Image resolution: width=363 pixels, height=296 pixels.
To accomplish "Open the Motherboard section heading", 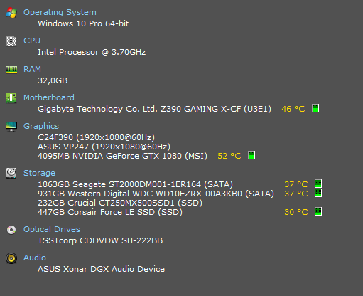I will [x=49, y=97].
